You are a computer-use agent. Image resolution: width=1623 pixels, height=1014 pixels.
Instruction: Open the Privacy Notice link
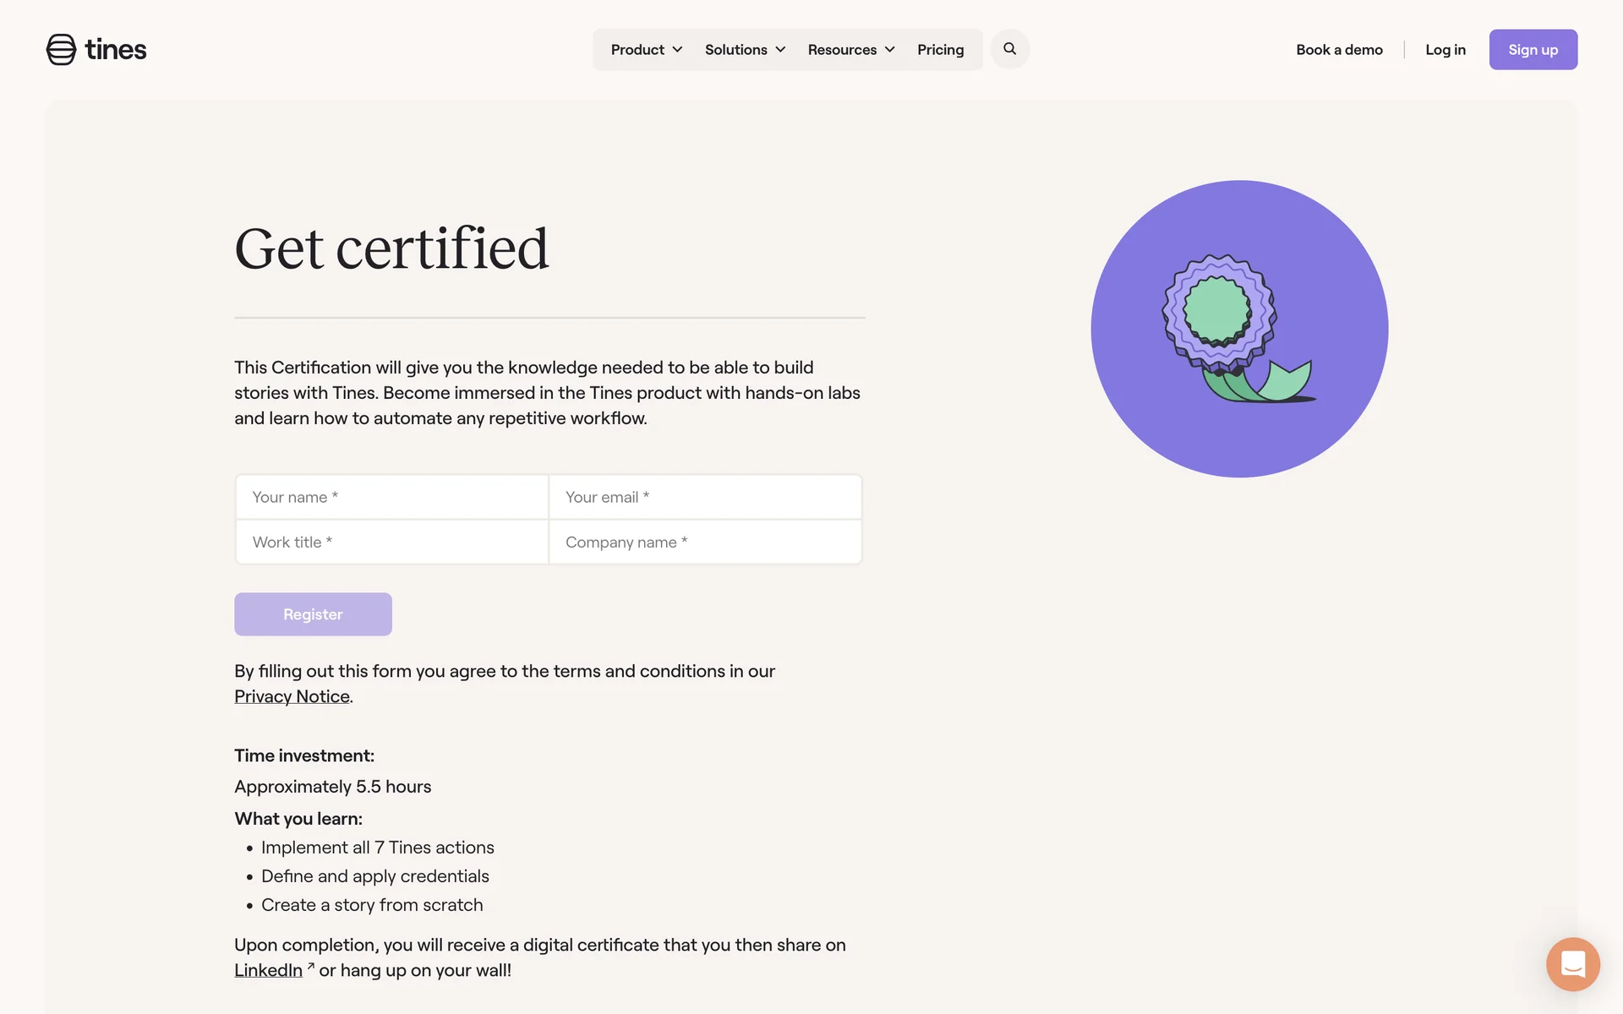click(x=292, y=696)
